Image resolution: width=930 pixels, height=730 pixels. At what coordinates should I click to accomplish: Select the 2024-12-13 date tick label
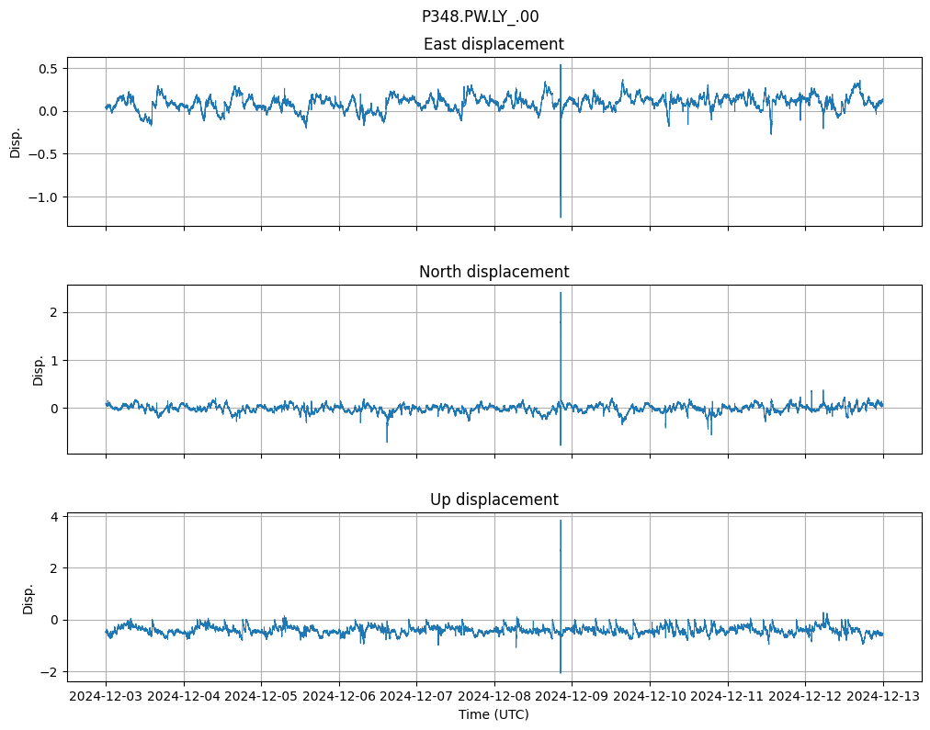[x=883, y=698]
